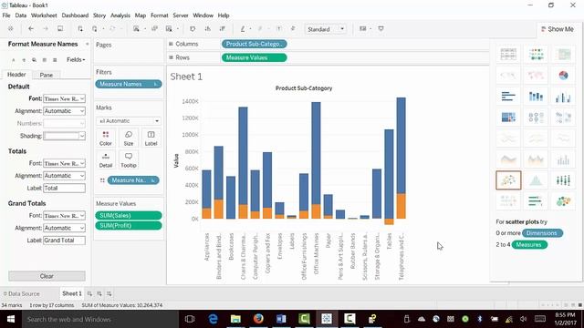Click the Color button on Marks card
Image resolution: width=584 pixels, height=328 pixels.
(x=106, y=138)
